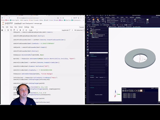The image size is (160, 120).
Task: Expand the Model Views tree node
Action: click(x=90, y=31)
